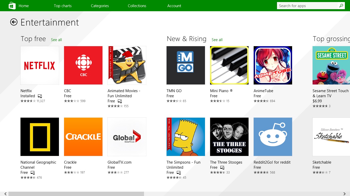Open the Crackle app icon
The height and width of the screenshot is (196, 350).
(x=83, y=137)
